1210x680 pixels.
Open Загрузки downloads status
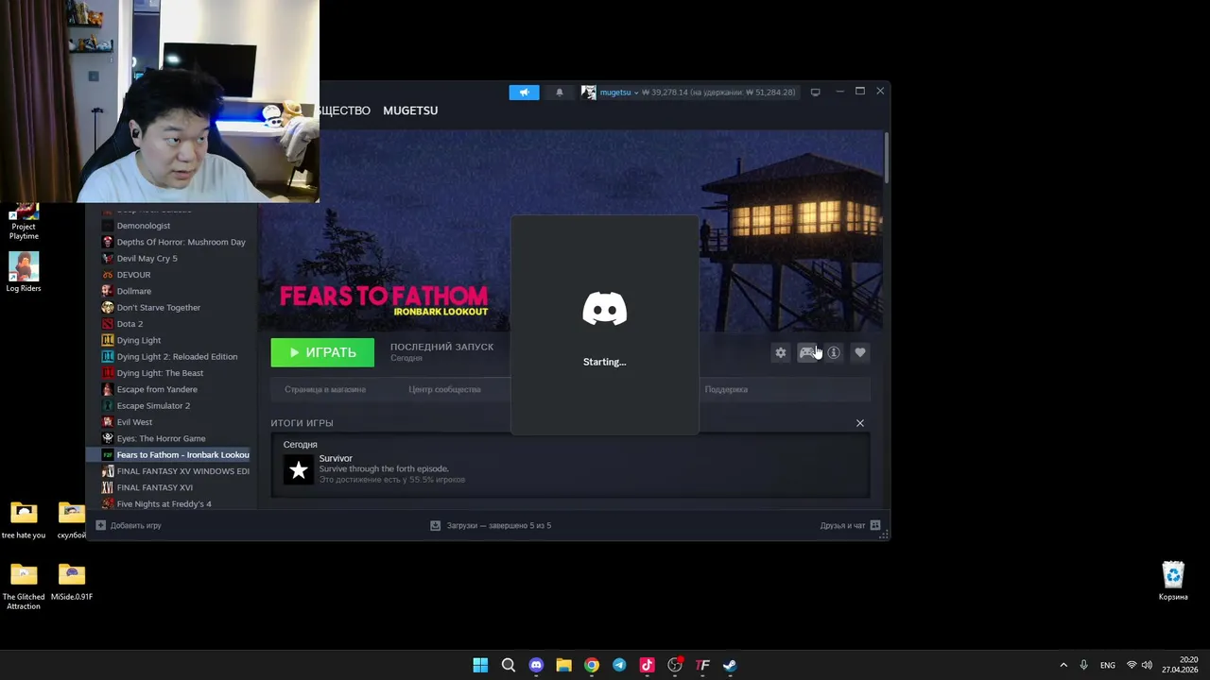pyautogui.click(x=491, y=525)
